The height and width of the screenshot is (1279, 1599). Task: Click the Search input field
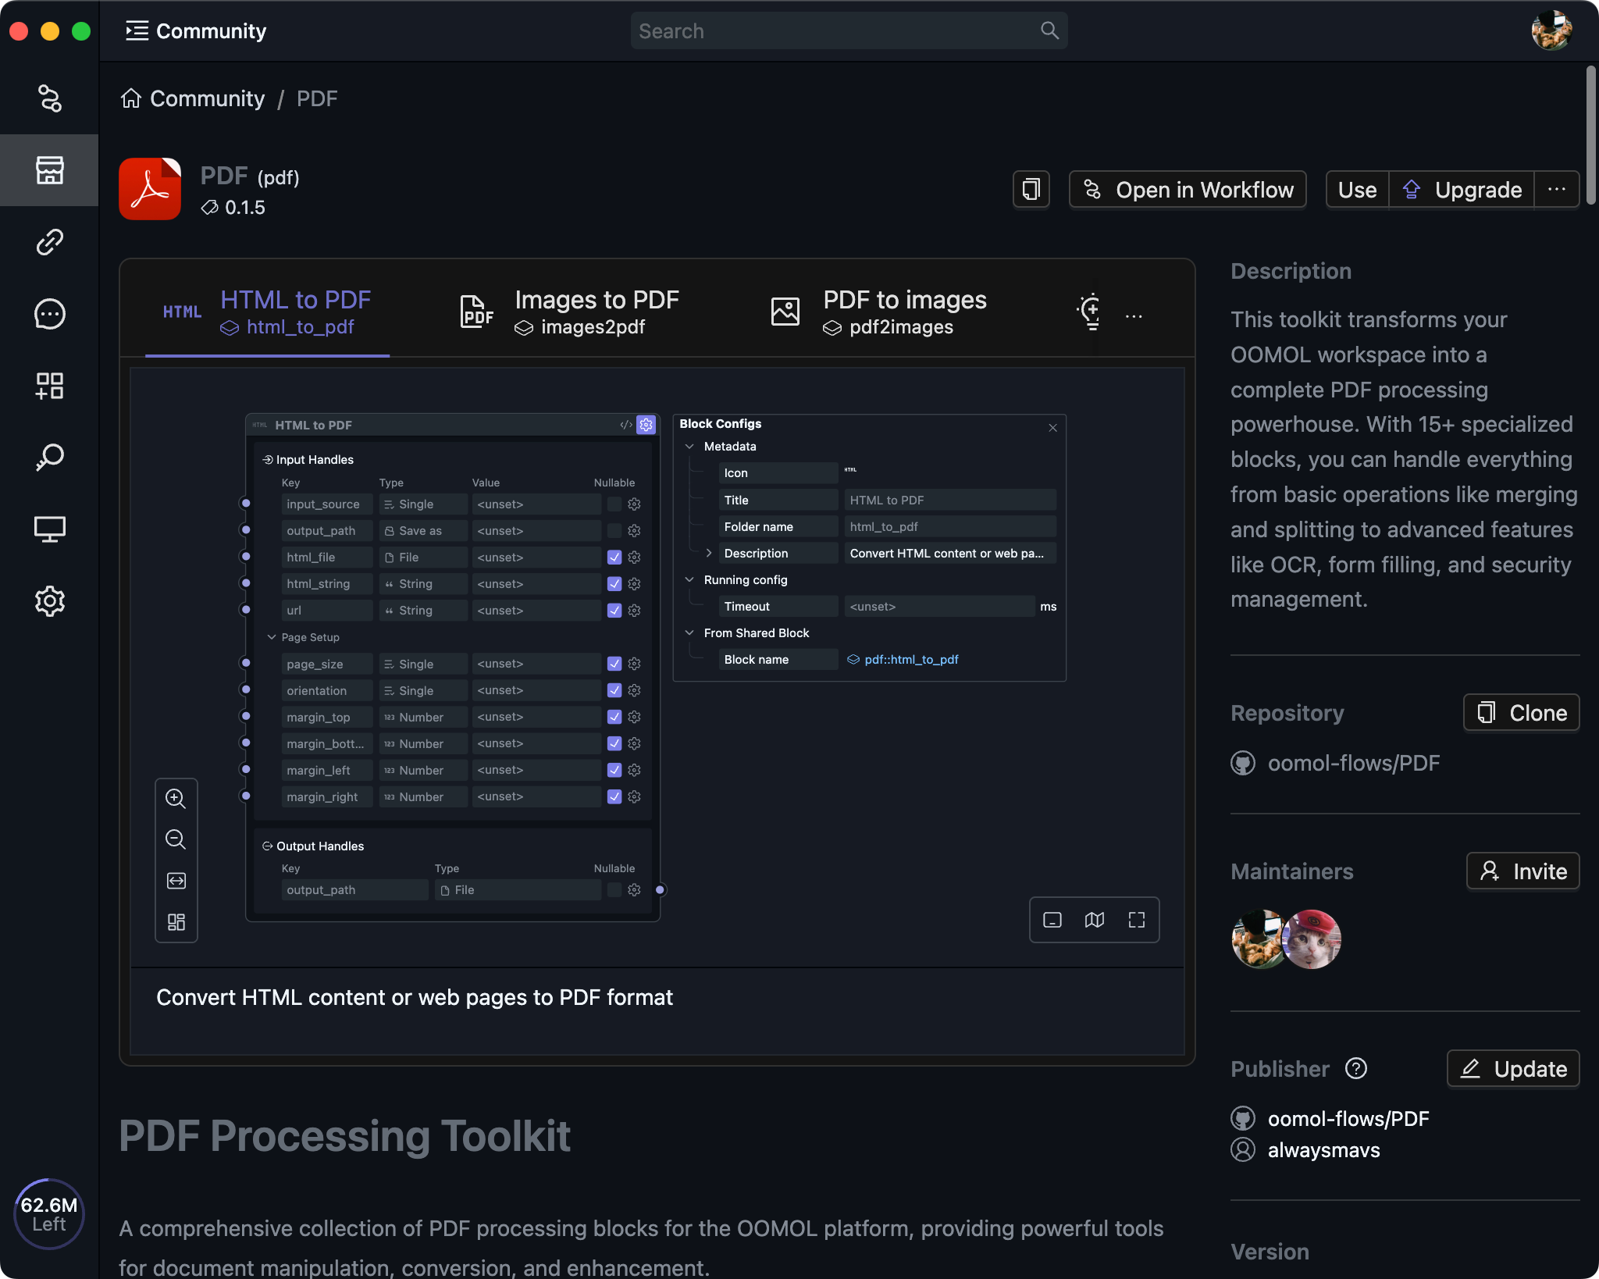[835, 31]
